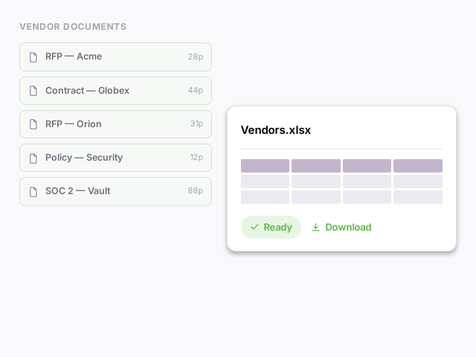The image size is (476, 357).
Task: Click the last purple header cell in preview table
Action: pyautogui.click(x=418, y=166)
